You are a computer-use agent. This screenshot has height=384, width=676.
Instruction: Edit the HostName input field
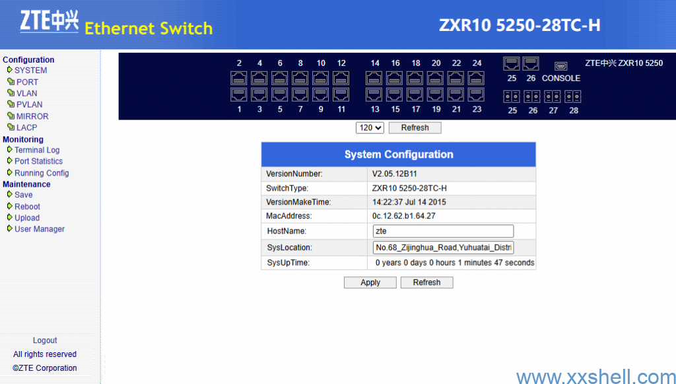point(443,231)
